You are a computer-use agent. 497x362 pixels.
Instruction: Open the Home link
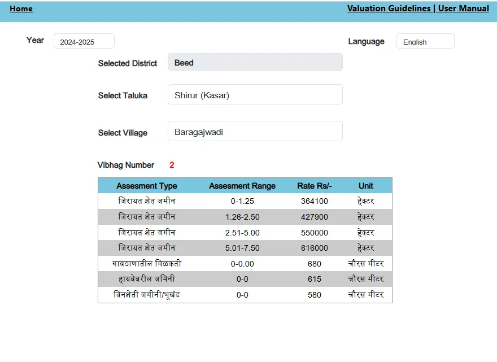tap(21, 9)
